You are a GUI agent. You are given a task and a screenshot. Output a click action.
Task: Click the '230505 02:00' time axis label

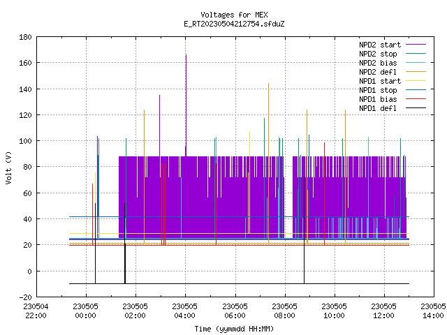coord(135,311)
